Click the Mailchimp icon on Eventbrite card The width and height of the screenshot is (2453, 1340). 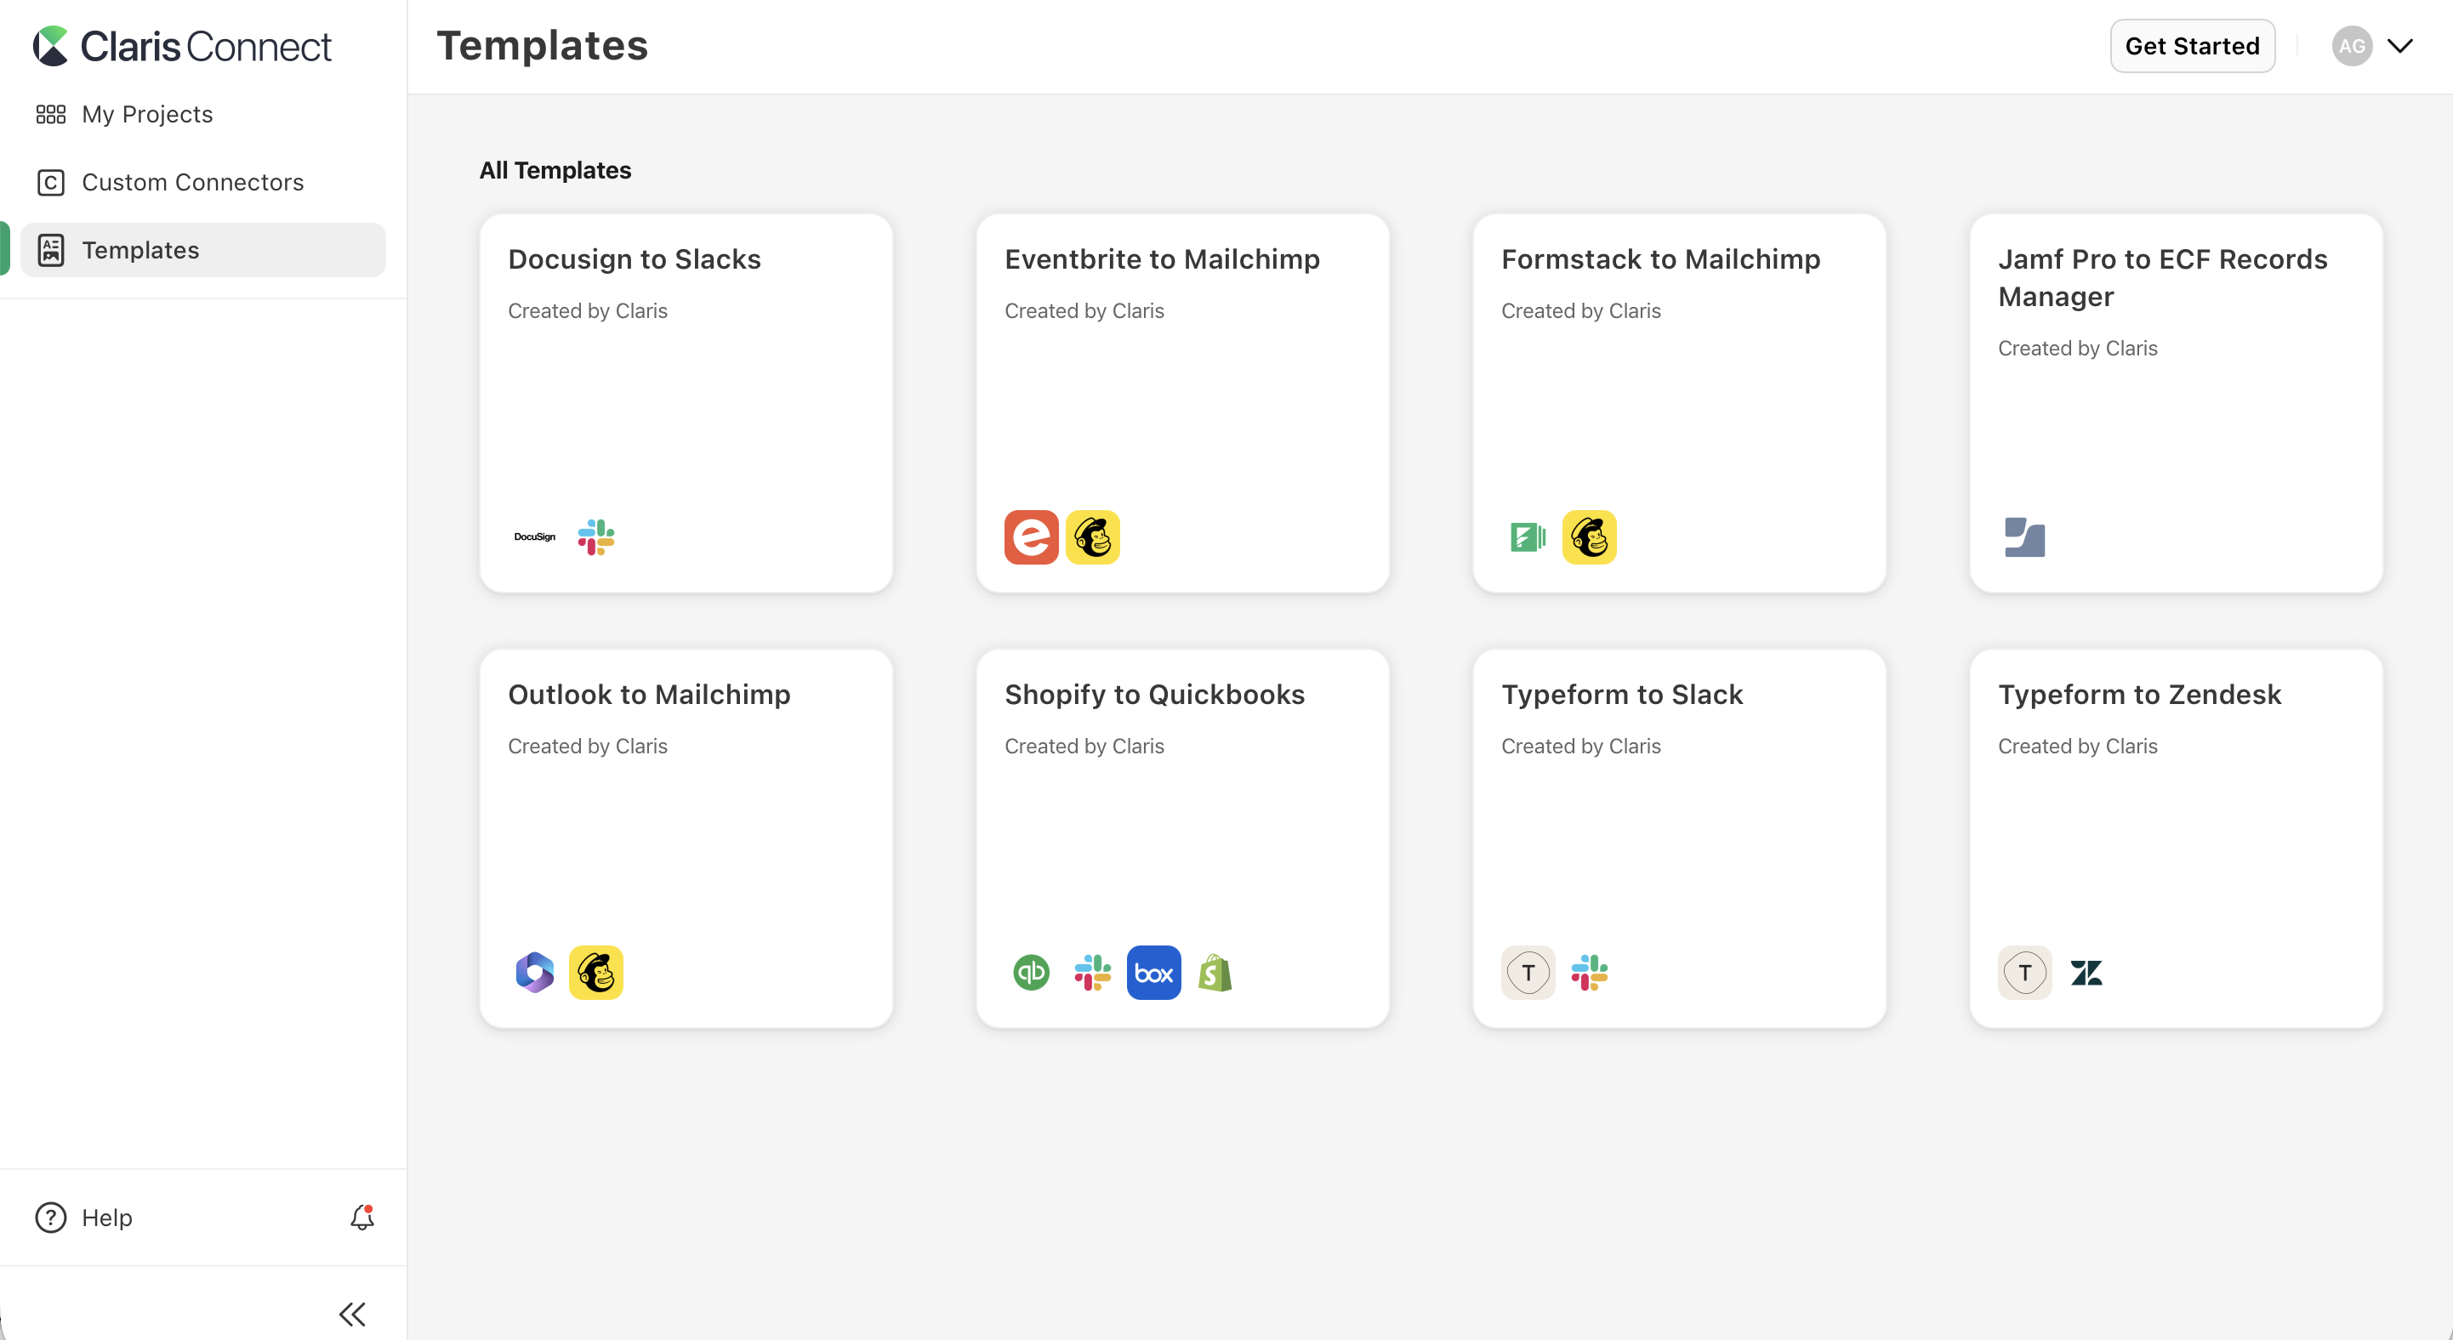click(x=1092, y=537)
